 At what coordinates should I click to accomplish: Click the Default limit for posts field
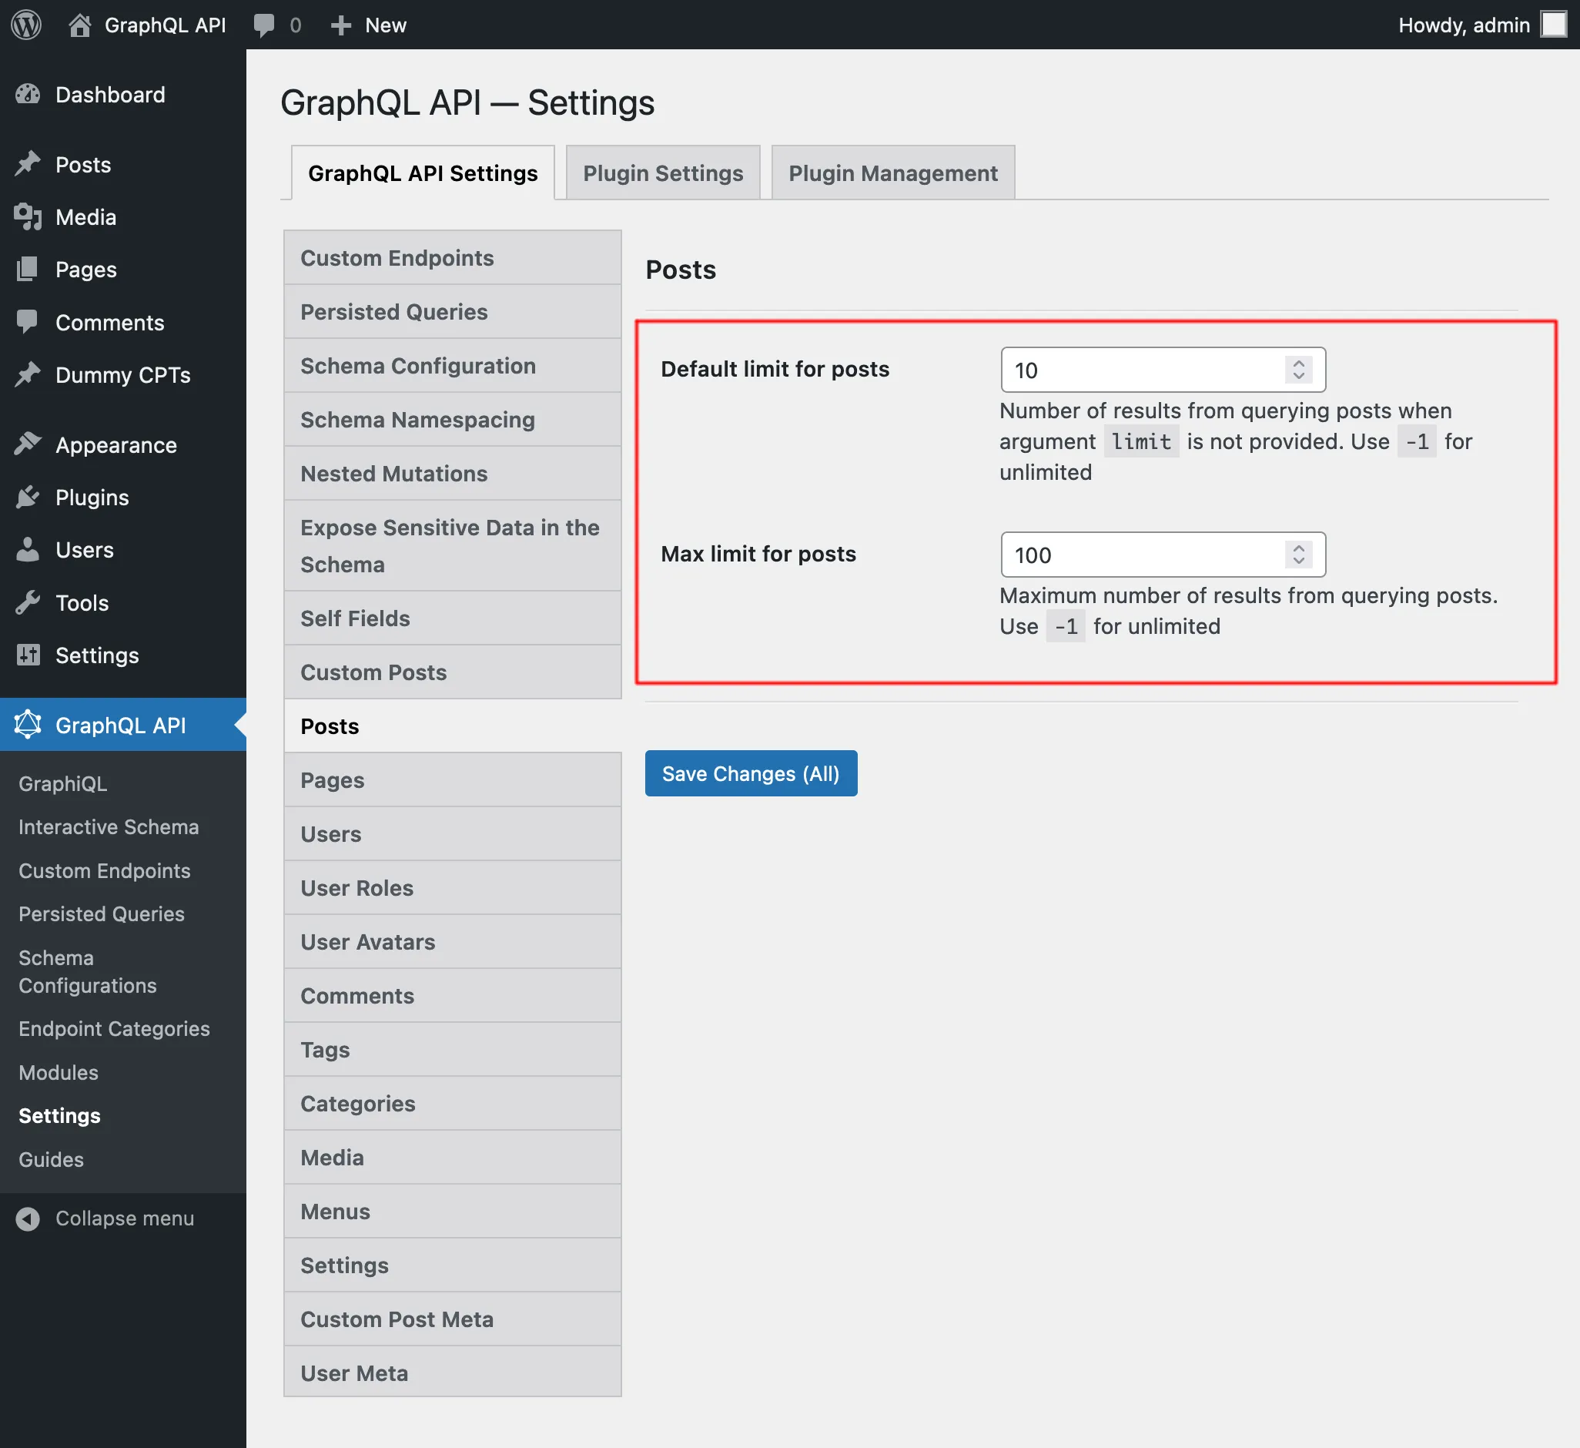1163,370
